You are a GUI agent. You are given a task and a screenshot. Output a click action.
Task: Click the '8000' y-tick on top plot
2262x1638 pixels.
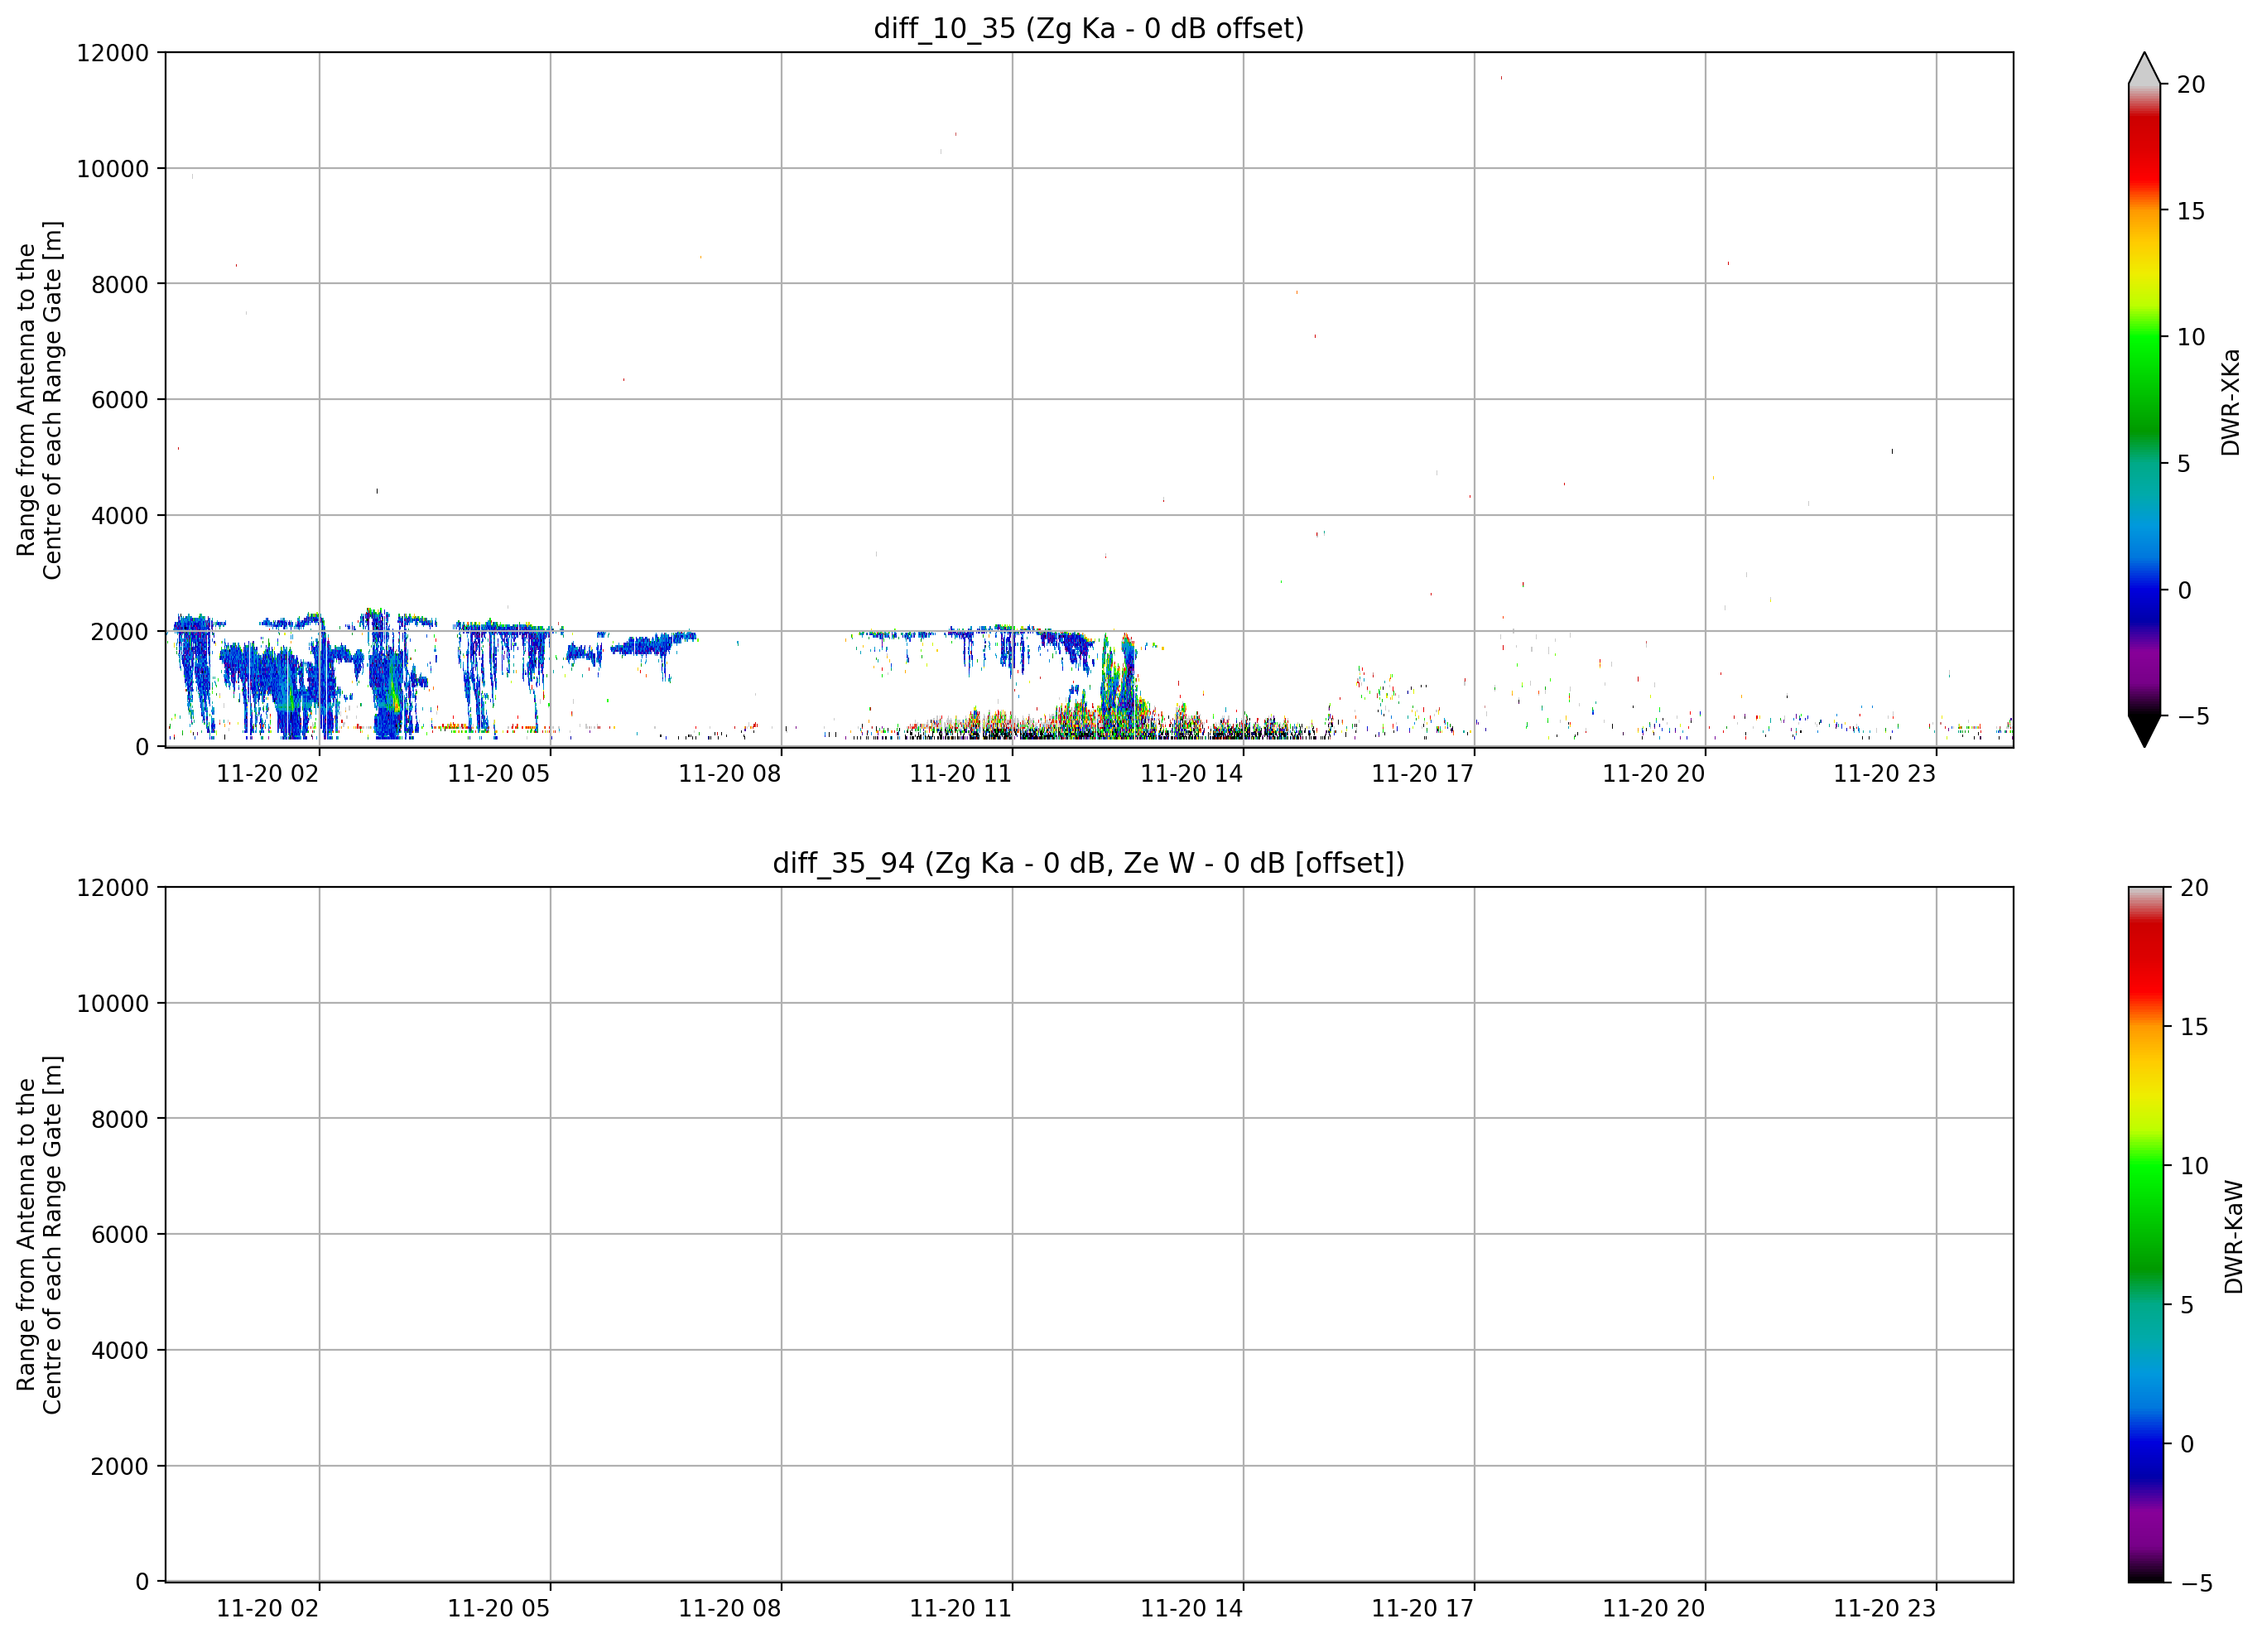click(x=120, y=284)
